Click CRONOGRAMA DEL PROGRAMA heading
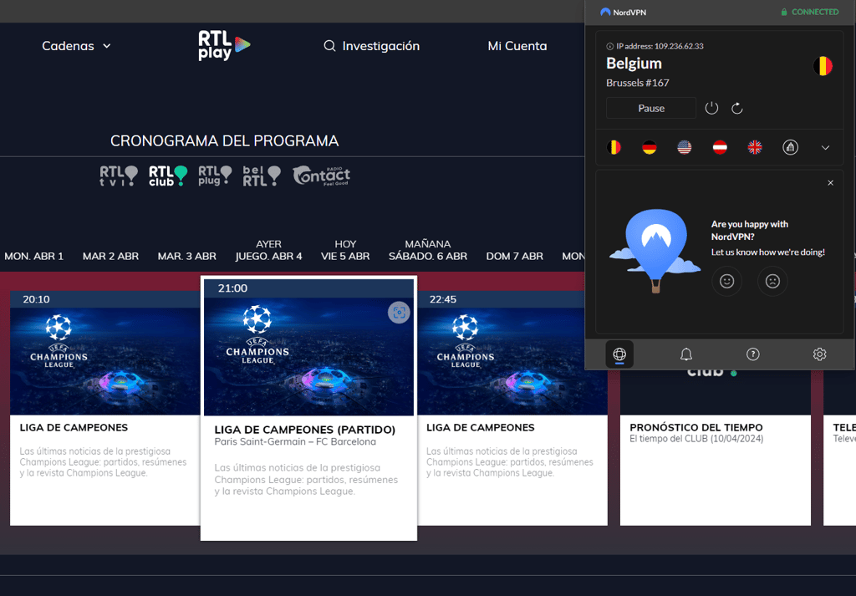This screenshot has width=856, height=596. (224, 140)
